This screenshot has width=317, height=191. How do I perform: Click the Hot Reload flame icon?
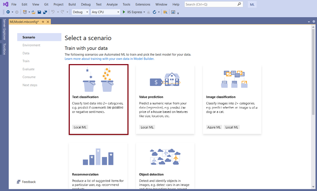[148, 12]
